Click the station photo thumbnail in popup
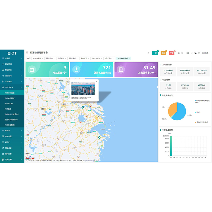Image resolution: width=212 pixels, height=212 pixels. (83, 89)
